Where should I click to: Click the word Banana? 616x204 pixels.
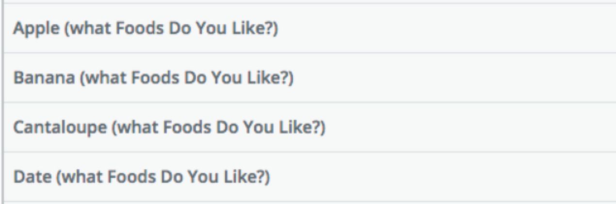point(44,78)
